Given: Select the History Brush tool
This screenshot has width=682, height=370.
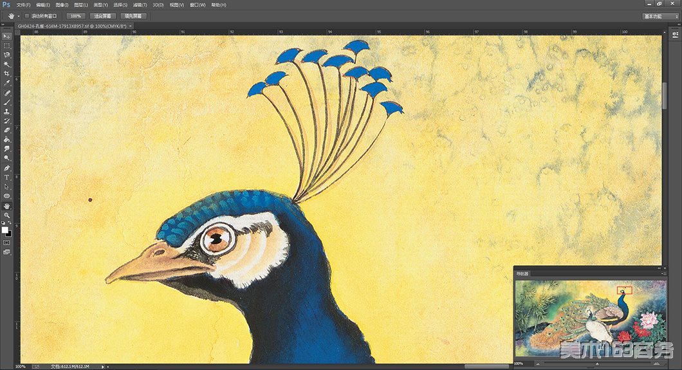Looking at the screenshot, I should (x=6, y=121).
